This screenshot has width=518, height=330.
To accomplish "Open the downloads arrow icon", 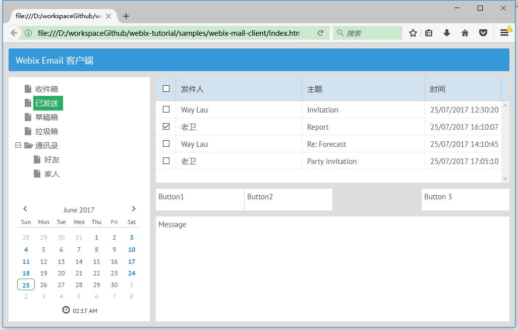I will pyautogui.click(x=447, y=33).
